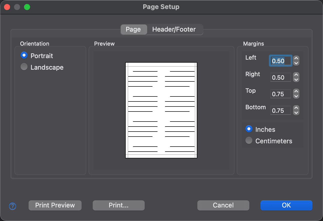Increase the Left margin with up arrow
The image size is (323, 221).
click(x=296, y=58)
